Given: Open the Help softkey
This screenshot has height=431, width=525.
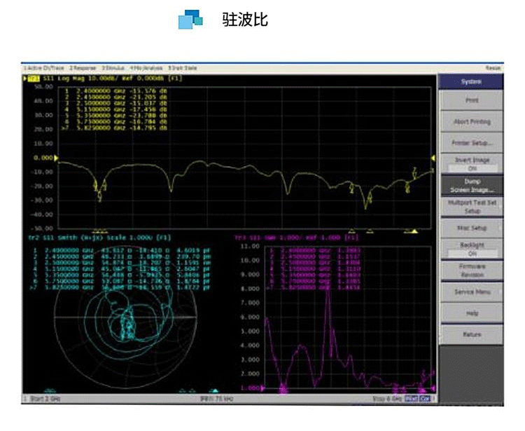Looking at the screenshot, I should (471, 313).
